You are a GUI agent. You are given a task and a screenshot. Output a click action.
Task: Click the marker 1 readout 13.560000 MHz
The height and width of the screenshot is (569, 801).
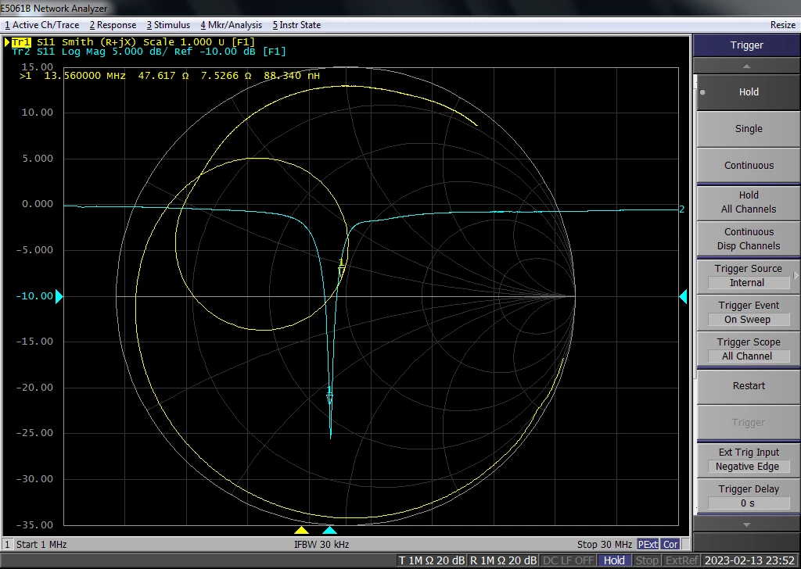84,76
